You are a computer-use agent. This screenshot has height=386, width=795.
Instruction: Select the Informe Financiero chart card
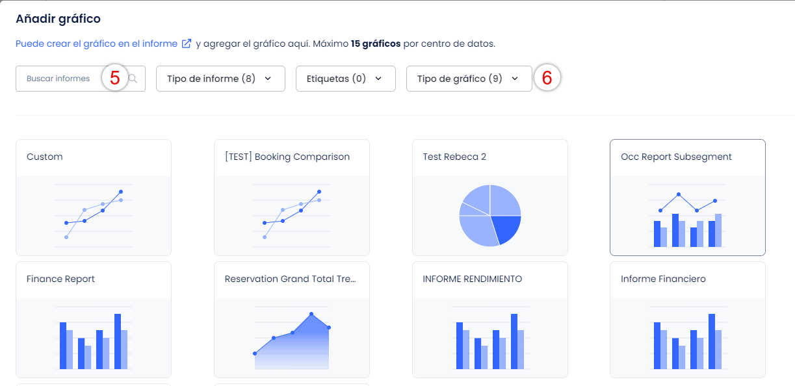tap(688, 320)
